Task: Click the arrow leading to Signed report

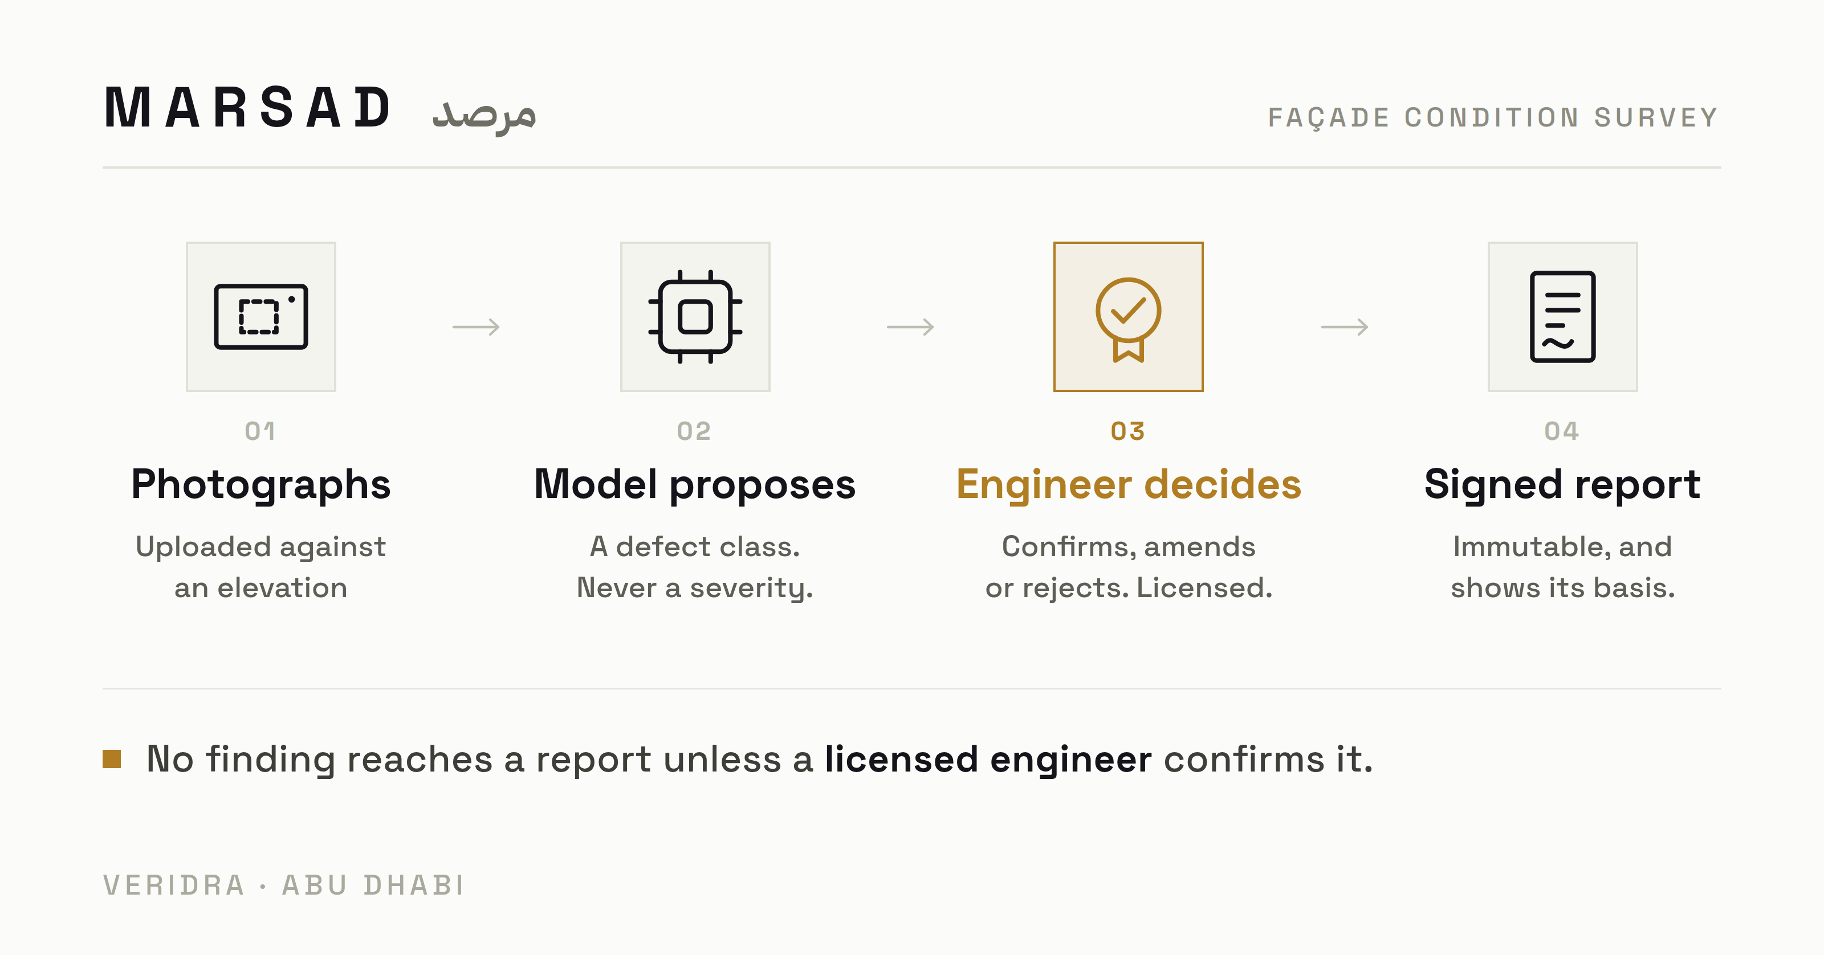Action: click(1345, 327)
